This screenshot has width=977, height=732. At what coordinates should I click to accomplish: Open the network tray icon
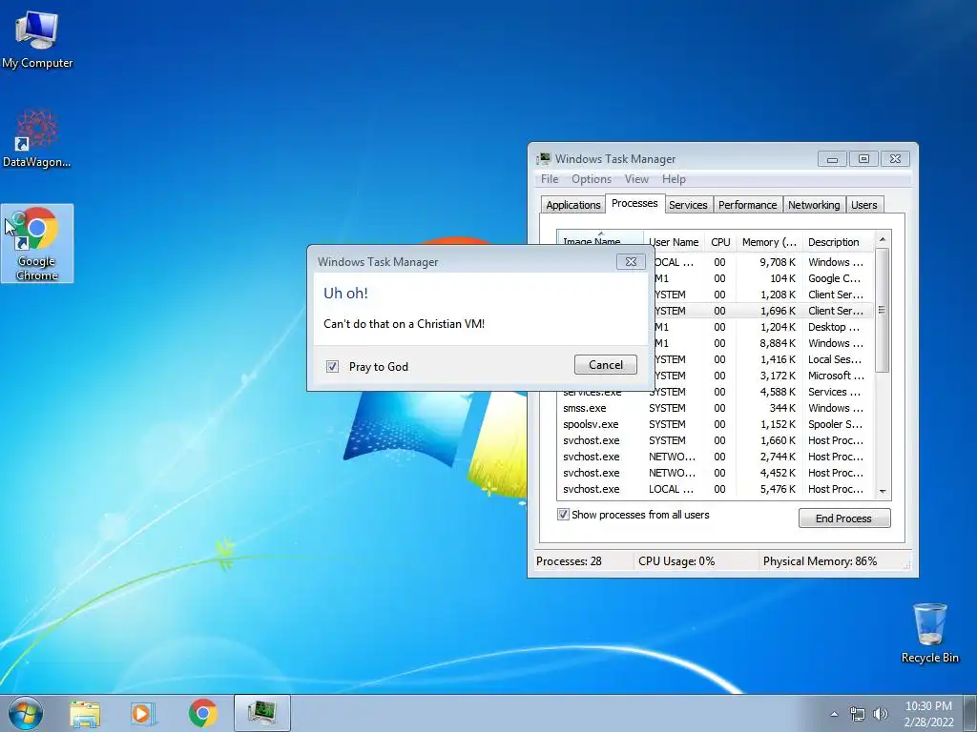click(858, 714)
